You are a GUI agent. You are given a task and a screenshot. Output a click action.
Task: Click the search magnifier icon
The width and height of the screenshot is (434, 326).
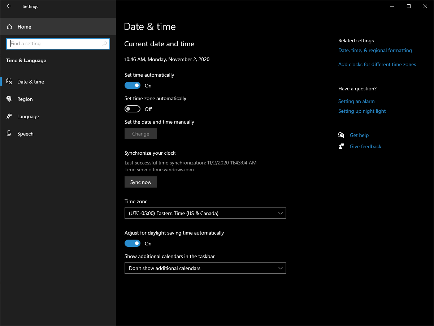pyautogui.click(x=105, y=44)
